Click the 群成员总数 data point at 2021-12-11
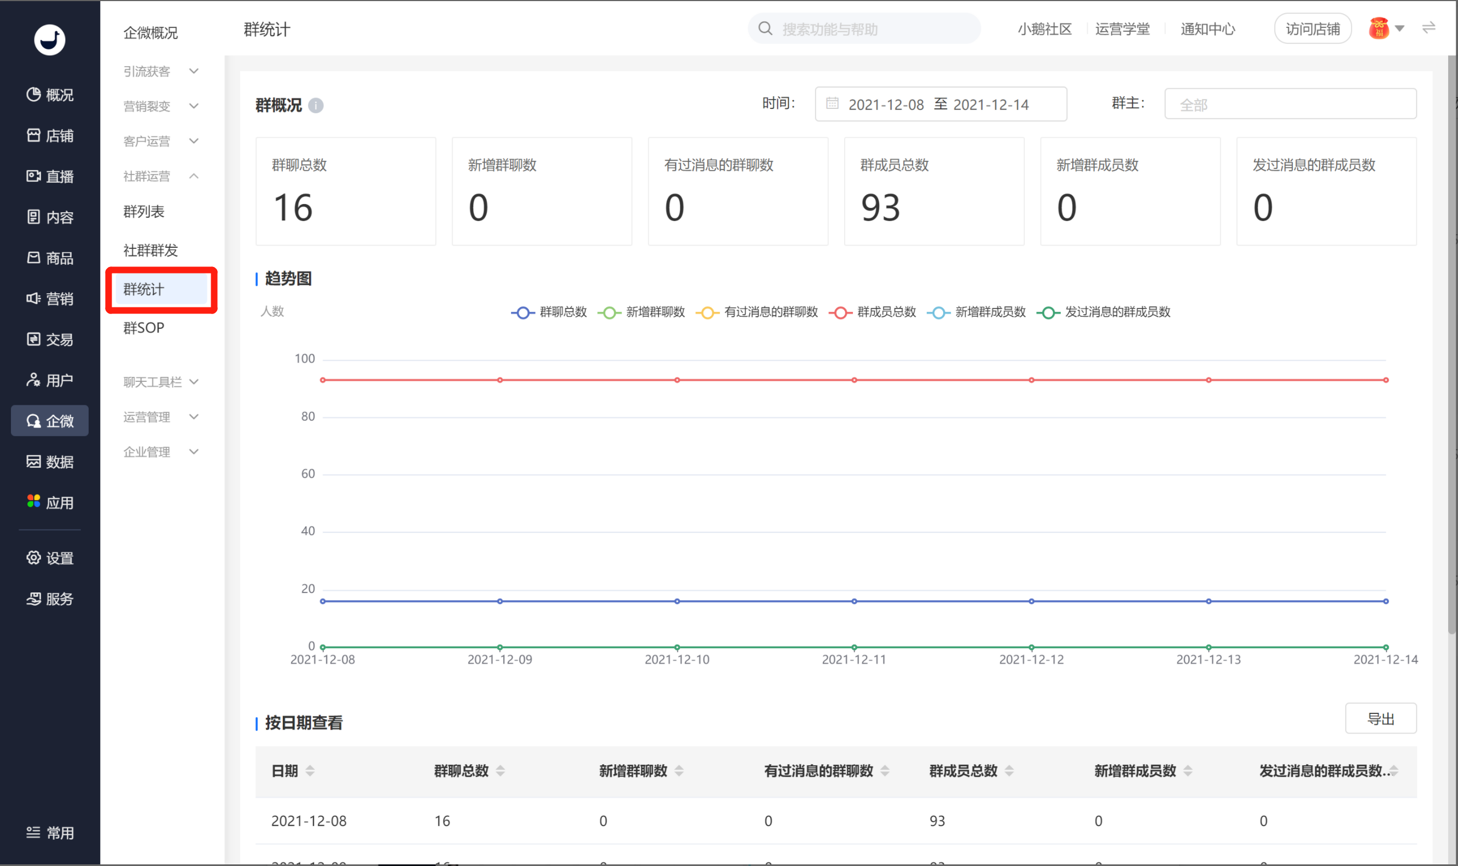Viewport: 1458px width, 866px height. (x=854, y=380)
